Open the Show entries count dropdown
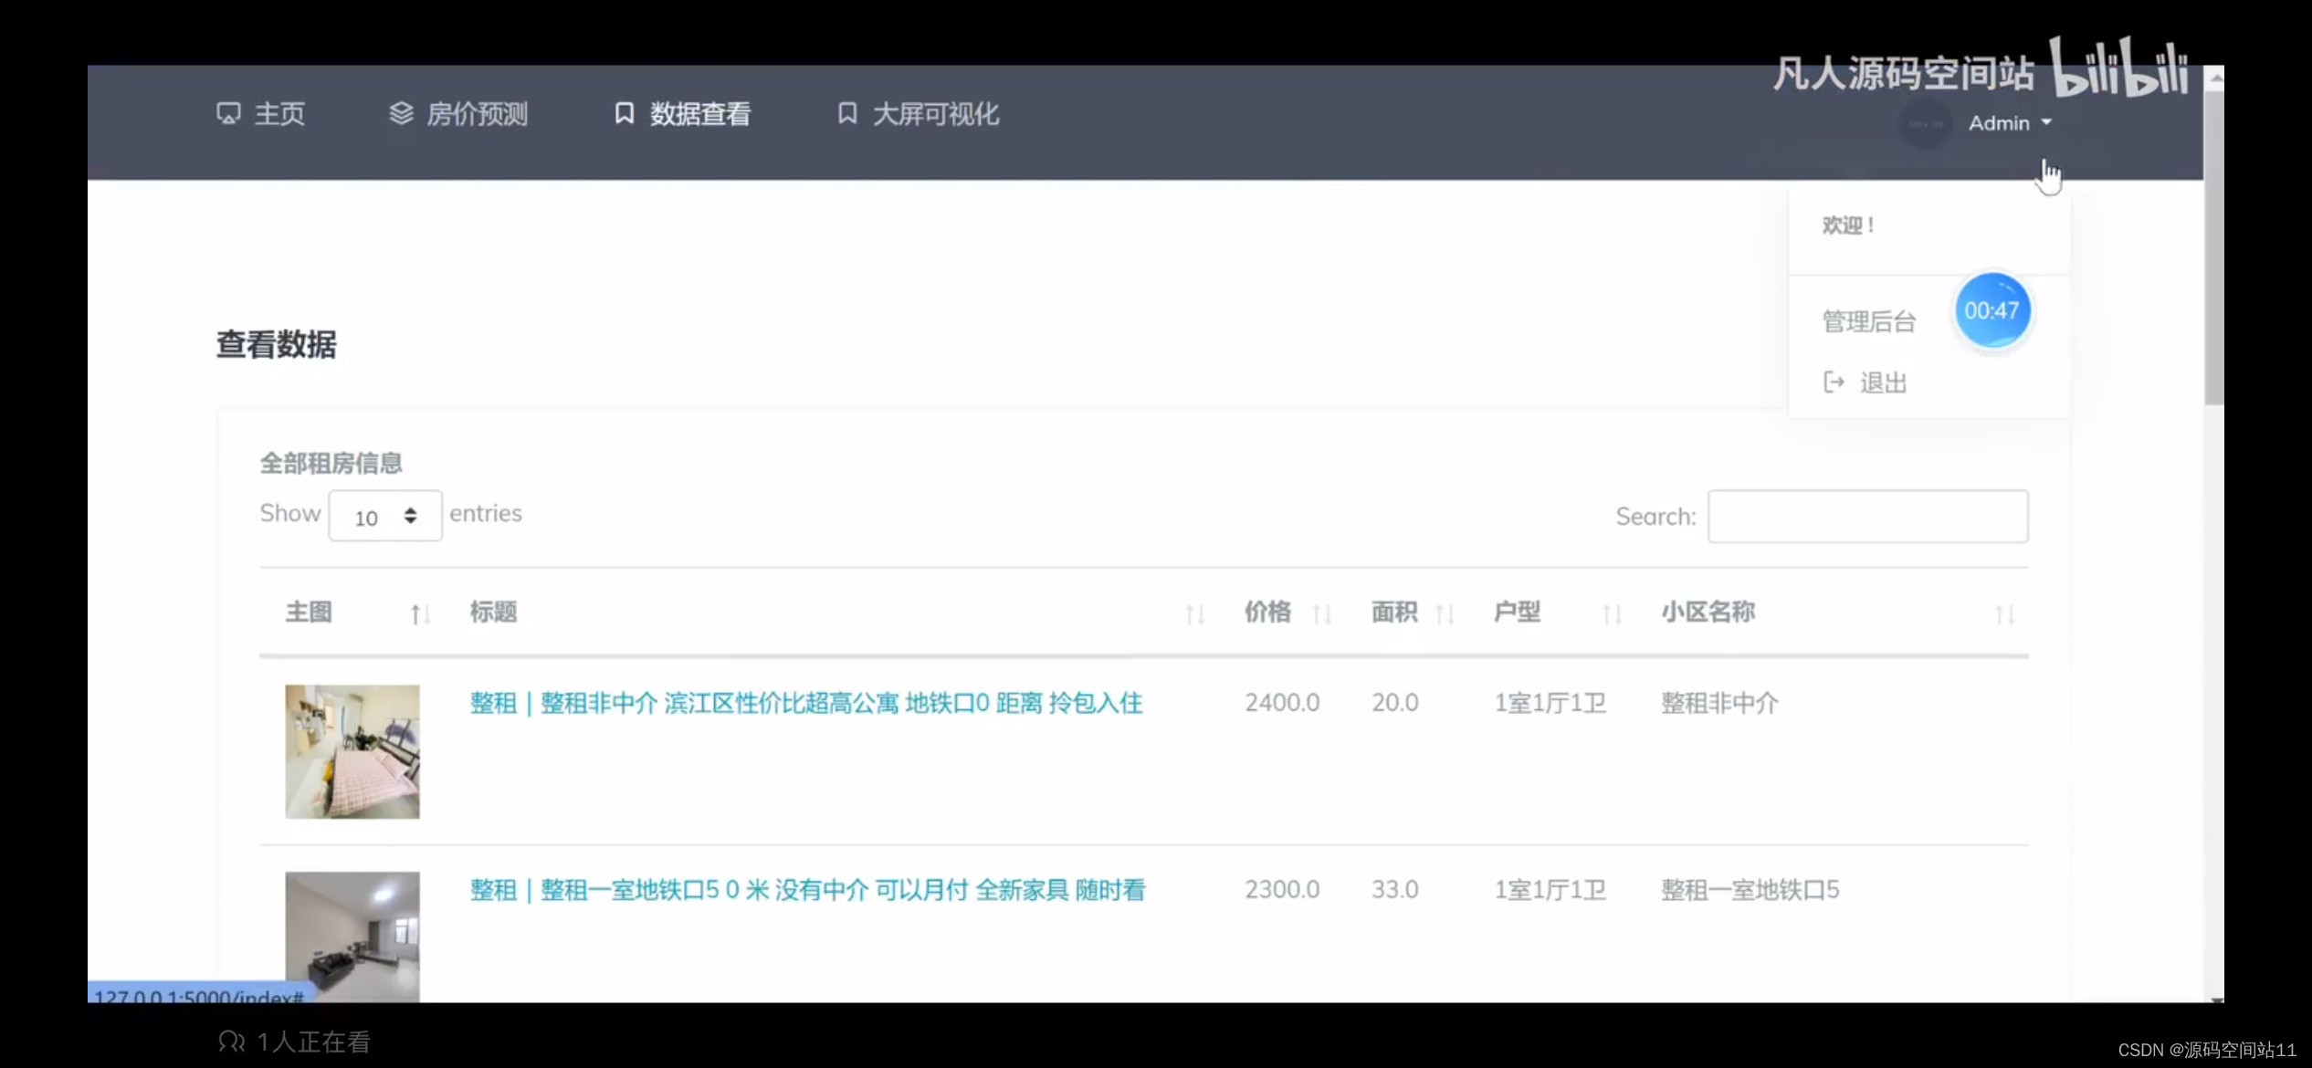 [384, 517]
